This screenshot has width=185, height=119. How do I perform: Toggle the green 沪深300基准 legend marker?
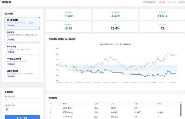[117, 44]
